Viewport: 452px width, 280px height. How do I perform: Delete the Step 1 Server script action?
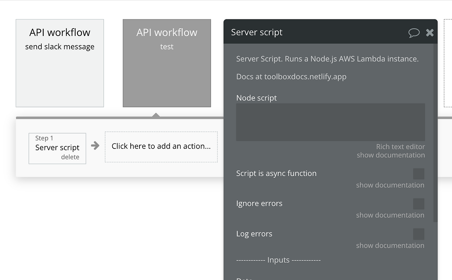pyautogui.click(x=70, y=157)
